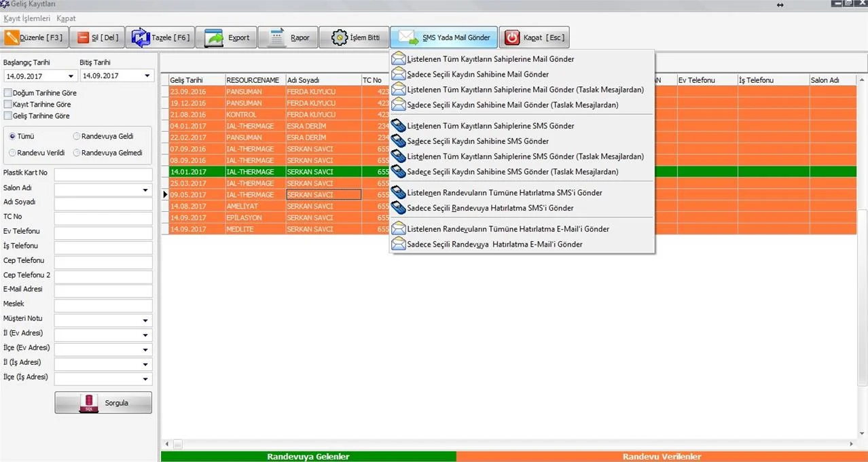
Task: Click the TC No filter input field
Action: click(x=103, y=219)
